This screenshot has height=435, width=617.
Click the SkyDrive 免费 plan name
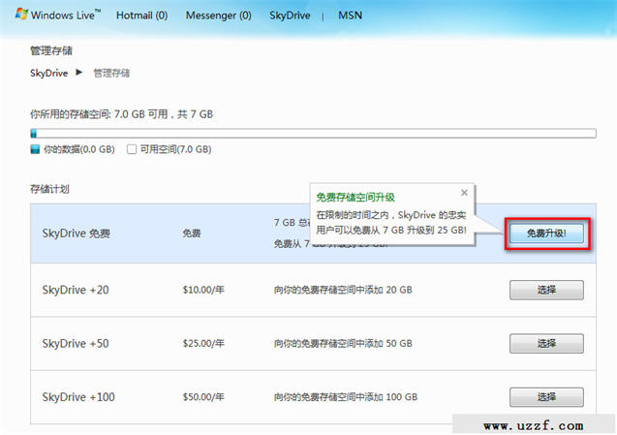pos(76,233)
